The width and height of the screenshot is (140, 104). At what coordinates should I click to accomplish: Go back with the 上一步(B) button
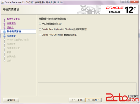tap(77, 100)
